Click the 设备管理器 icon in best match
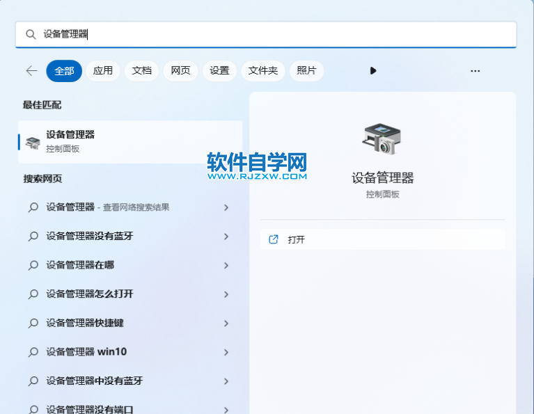The width and height of the screenshot is (534, 414). point(33,142)
